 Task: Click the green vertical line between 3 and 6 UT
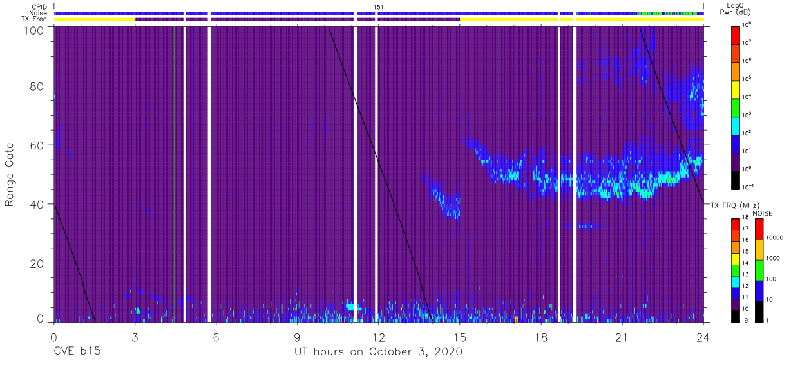point(174,174)
